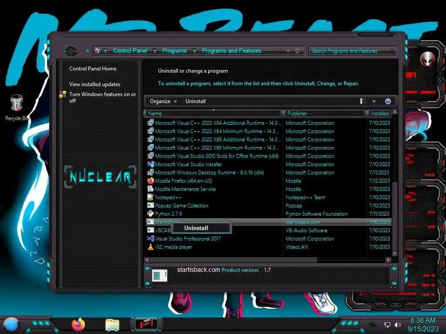Click Popcap Game Collection icon

(x=150, y=205)
